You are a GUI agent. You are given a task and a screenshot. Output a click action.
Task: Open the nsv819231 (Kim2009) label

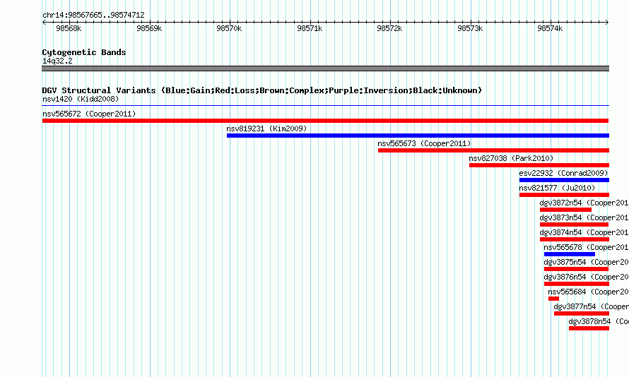pyautogui.click(x=266, y=128)
